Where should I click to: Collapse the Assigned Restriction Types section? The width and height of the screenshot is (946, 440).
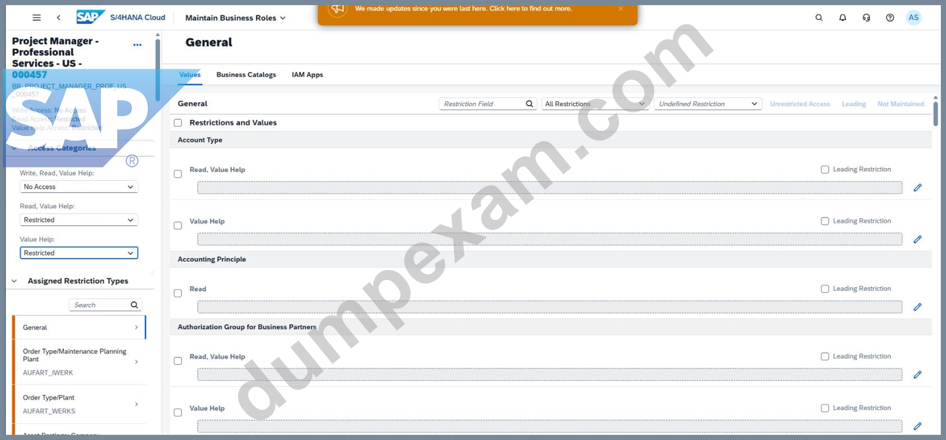14,281
